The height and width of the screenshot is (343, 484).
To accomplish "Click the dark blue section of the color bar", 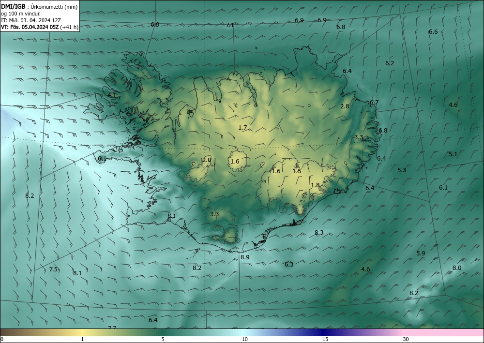I will [324, 332].
